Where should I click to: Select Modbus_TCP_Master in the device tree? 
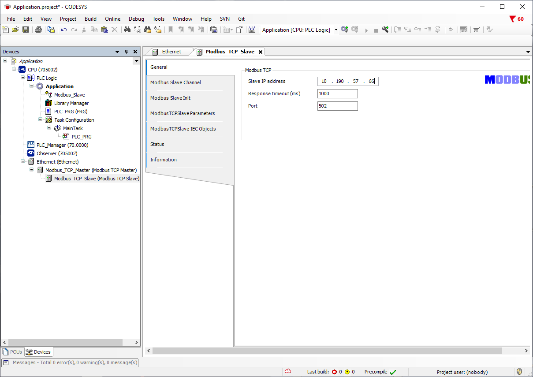[x=91, y=170]
